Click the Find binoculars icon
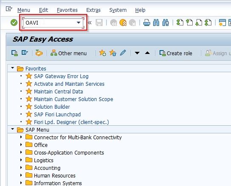 156,23
